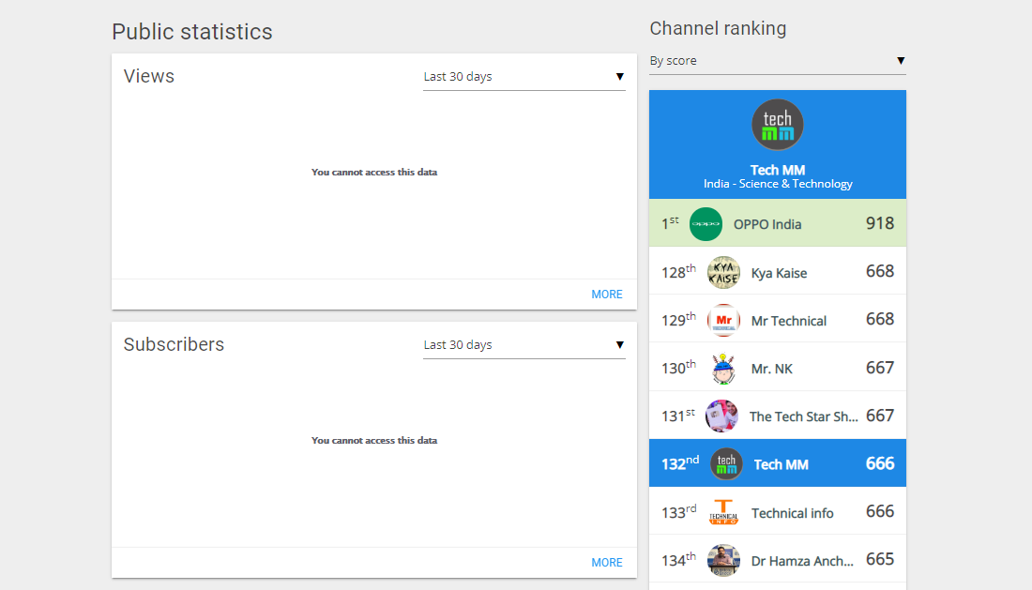The image size is (1032, 590).
Task: Click the Subscribers card heading
Action: [x=174, y=344]
